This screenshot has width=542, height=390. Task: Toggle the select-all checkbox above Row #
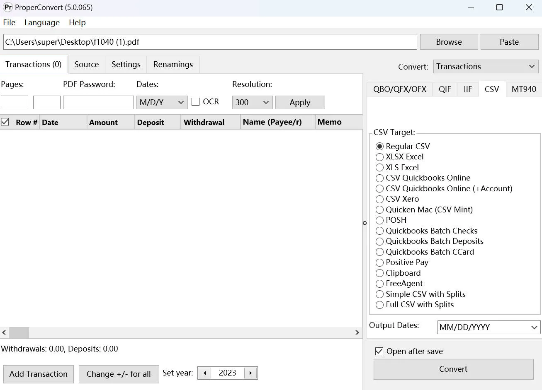coord(5,121)
